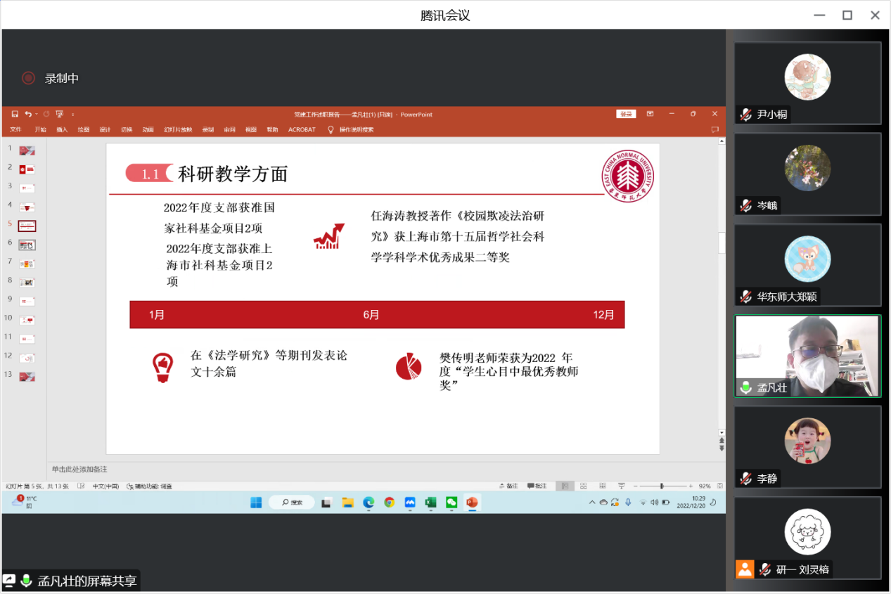Click the Excel icon in taskbar

point(430,502)
